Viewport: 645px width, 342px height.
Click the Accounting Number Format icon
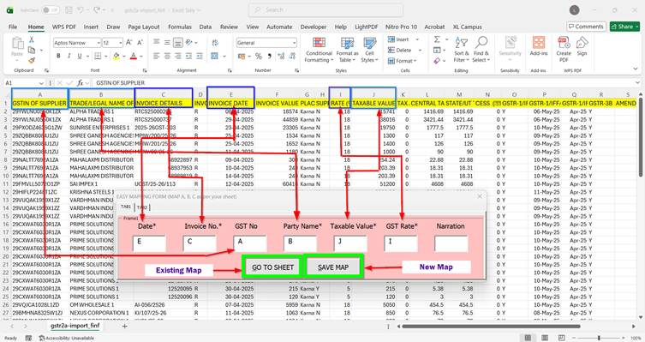(241, 56)
